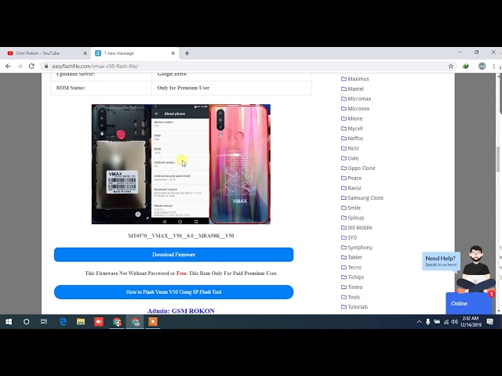
Task: Bookmark page using the star icon
Action: (451, 66)
